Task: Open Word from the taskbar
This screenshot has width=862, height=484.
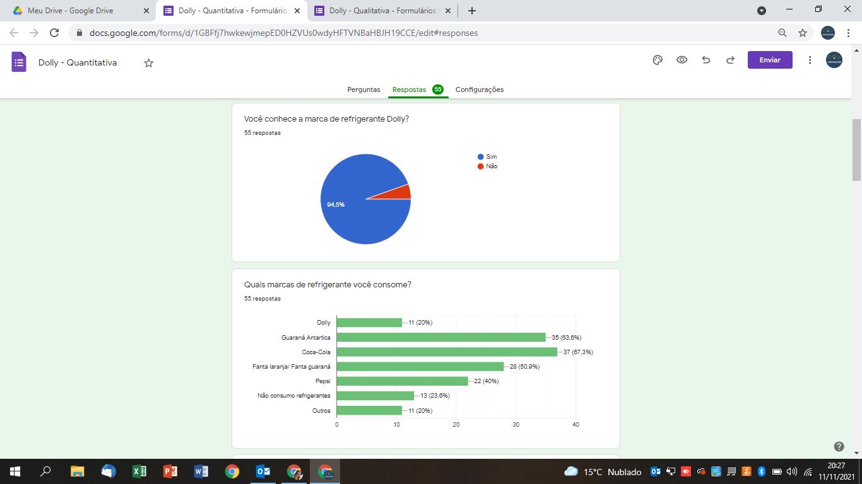Action: (x=201, y=471)
